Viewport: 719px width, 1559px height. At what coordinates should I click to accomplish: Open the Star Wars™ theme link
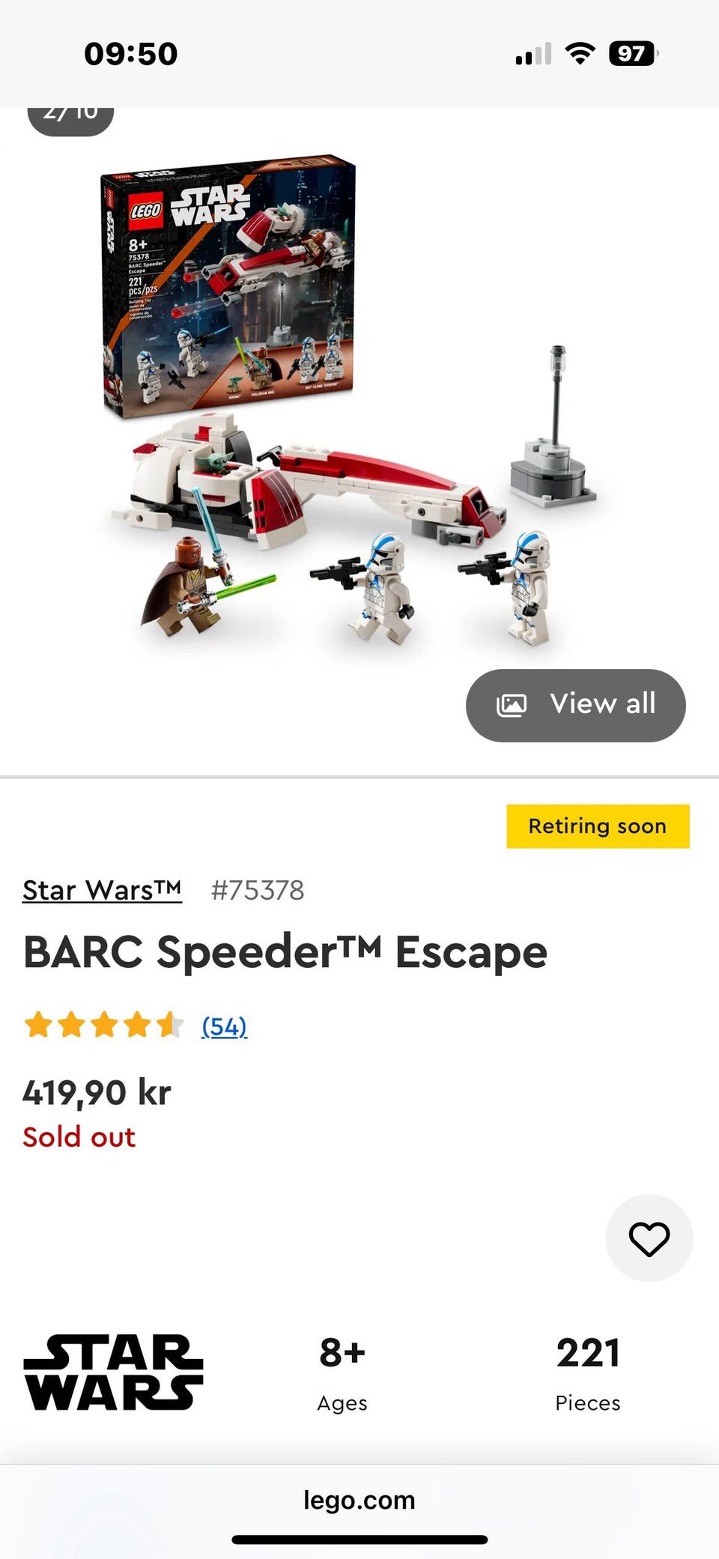pyautogui.click(x=102, y=890)
